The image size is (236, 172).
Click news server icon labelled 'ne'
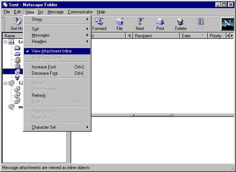coord(11,107)
